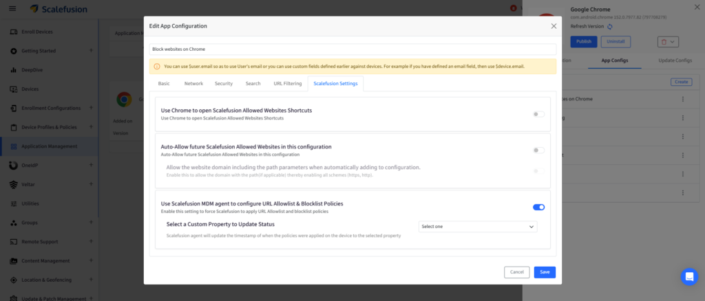Viewport: 705px width, 301px height.
Task: Expand Enrollment Configurations with its plus sign
Action: [91, 108]
